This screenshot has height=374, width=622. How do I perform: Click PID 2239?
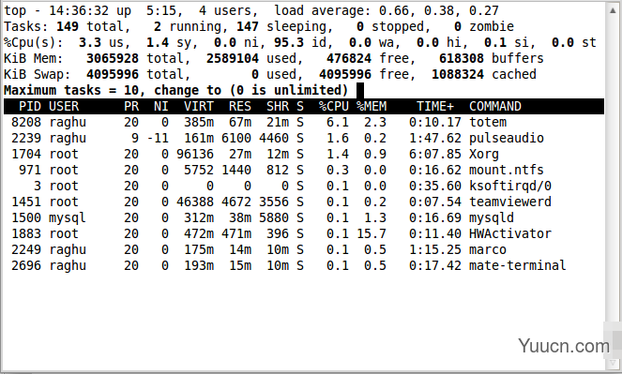pyautogui.click(x=26, y=138)
